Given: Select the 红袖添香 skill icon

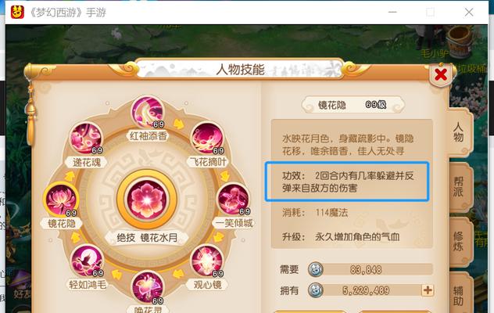Looking at the screenshot, I should [148, 113].
